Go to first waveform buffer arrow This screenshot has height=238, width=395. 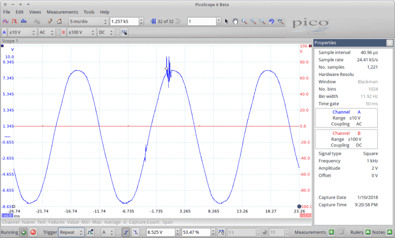coord(153,22)
